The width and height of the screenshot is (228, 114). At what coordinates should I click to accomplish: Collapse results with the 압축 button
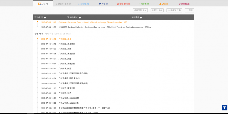(189, 10)
